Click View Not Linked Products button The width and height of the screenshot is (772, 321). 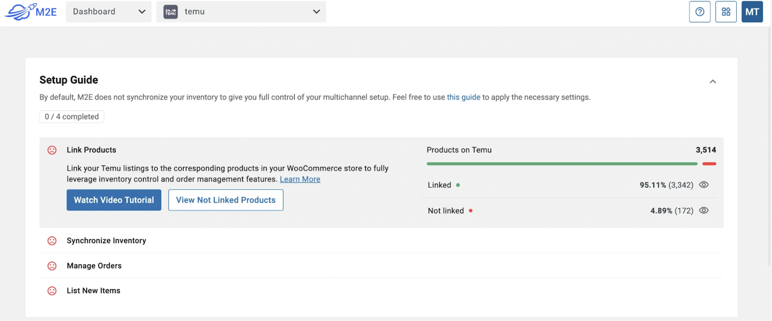coord(226,200)
